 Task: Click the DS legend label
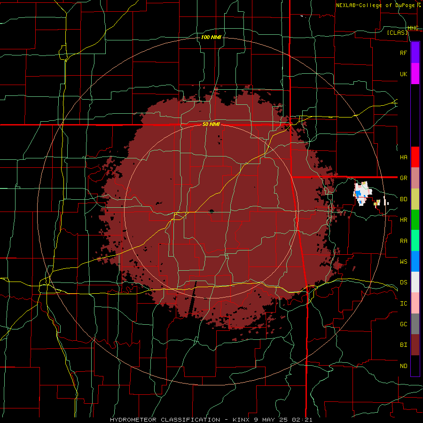pyautogui.click(x=403, y=282)
